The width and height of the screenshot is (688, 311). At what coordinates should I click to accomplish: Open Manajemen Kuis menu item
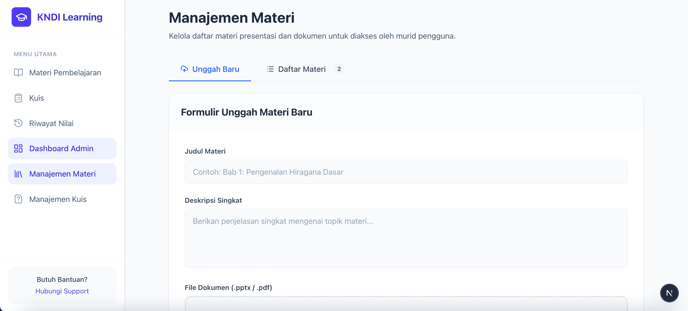point(62,199)
